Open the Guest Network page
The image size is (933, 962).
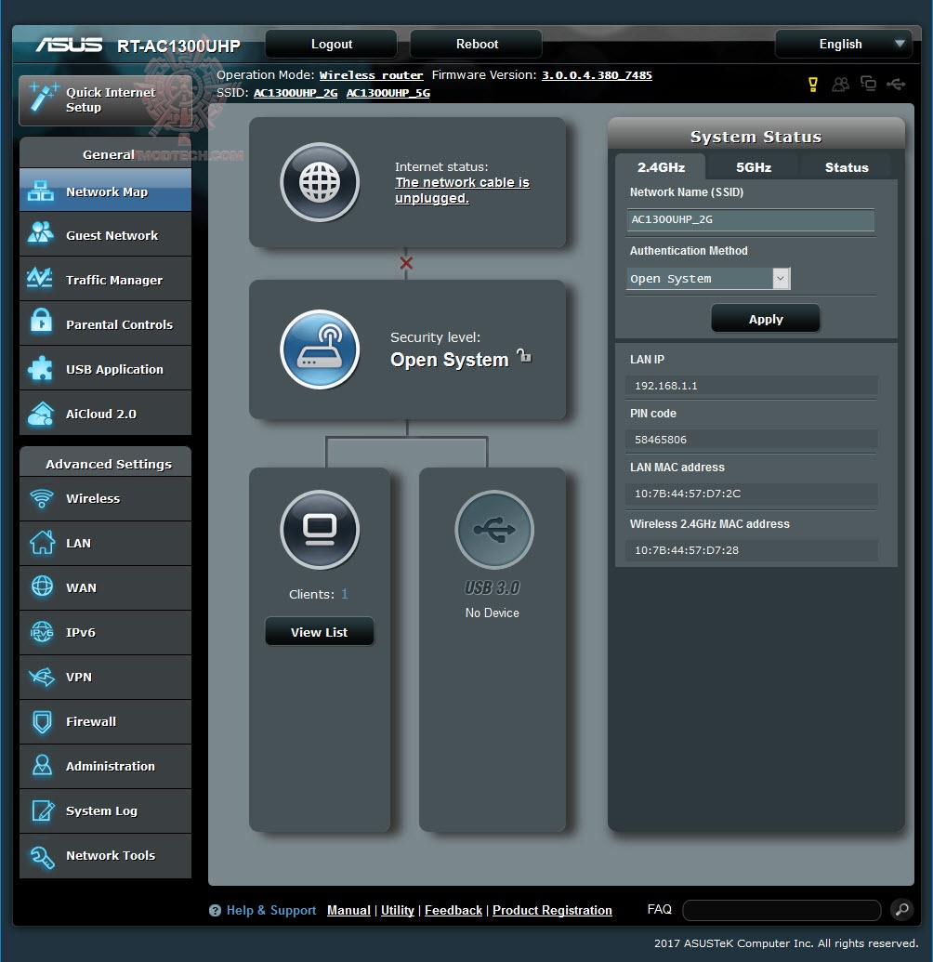[x=106, y=235]
